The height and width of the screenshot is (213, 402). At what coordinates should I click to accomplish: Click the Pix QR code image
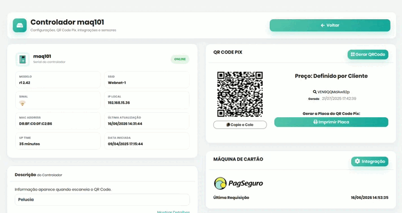pyautogui.click(x=240, y=94)
